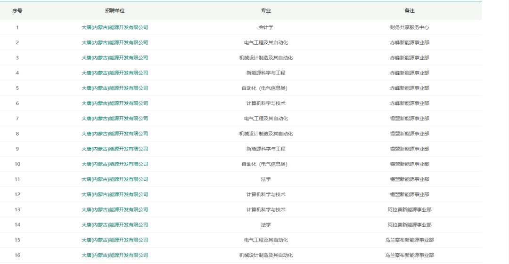The image size is (509, 264).
Task: Open the company link in row 8
Action: [115, 134]
